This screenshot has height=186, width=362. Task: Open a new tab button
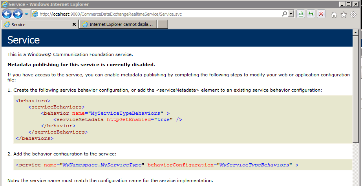[163, 24]
